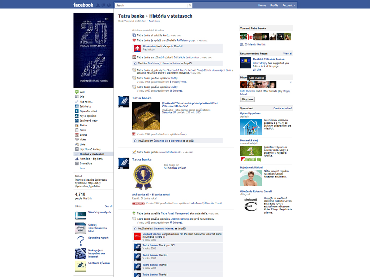The width and height of the screenshot is (370, 277).
Task: Click the Links sidebar icon
Action: [77, 144]
